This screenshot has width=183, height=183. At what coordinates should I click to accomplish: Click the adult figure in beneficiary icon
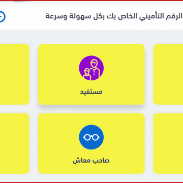tap(94, 69)
